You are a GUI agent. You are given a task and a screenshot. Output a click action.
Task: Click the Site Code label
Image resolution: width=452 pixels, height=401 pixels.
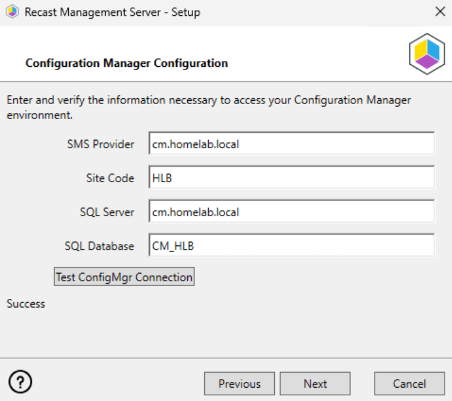(110, 178)
